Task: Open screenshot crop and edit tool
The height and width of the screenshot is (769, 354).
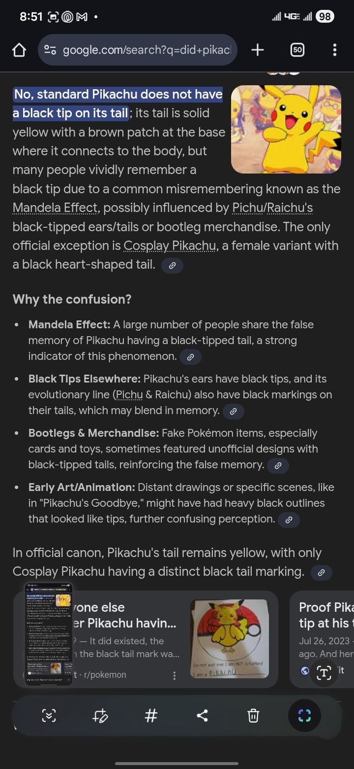Action: click(100, 715)
